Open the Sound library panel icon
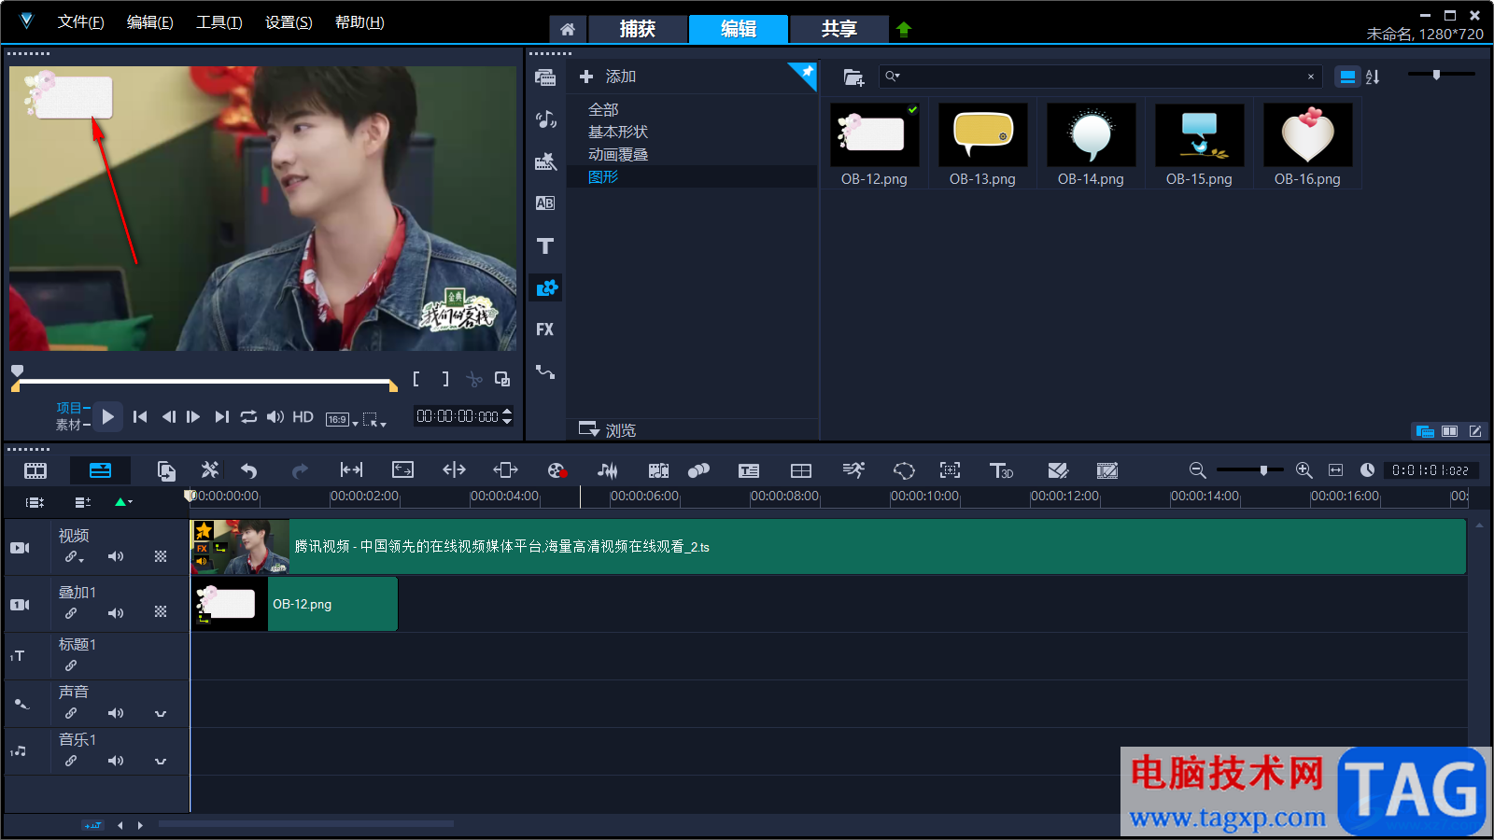The height and width of the screenshot is (840, 1494). (x=545, y=119)
